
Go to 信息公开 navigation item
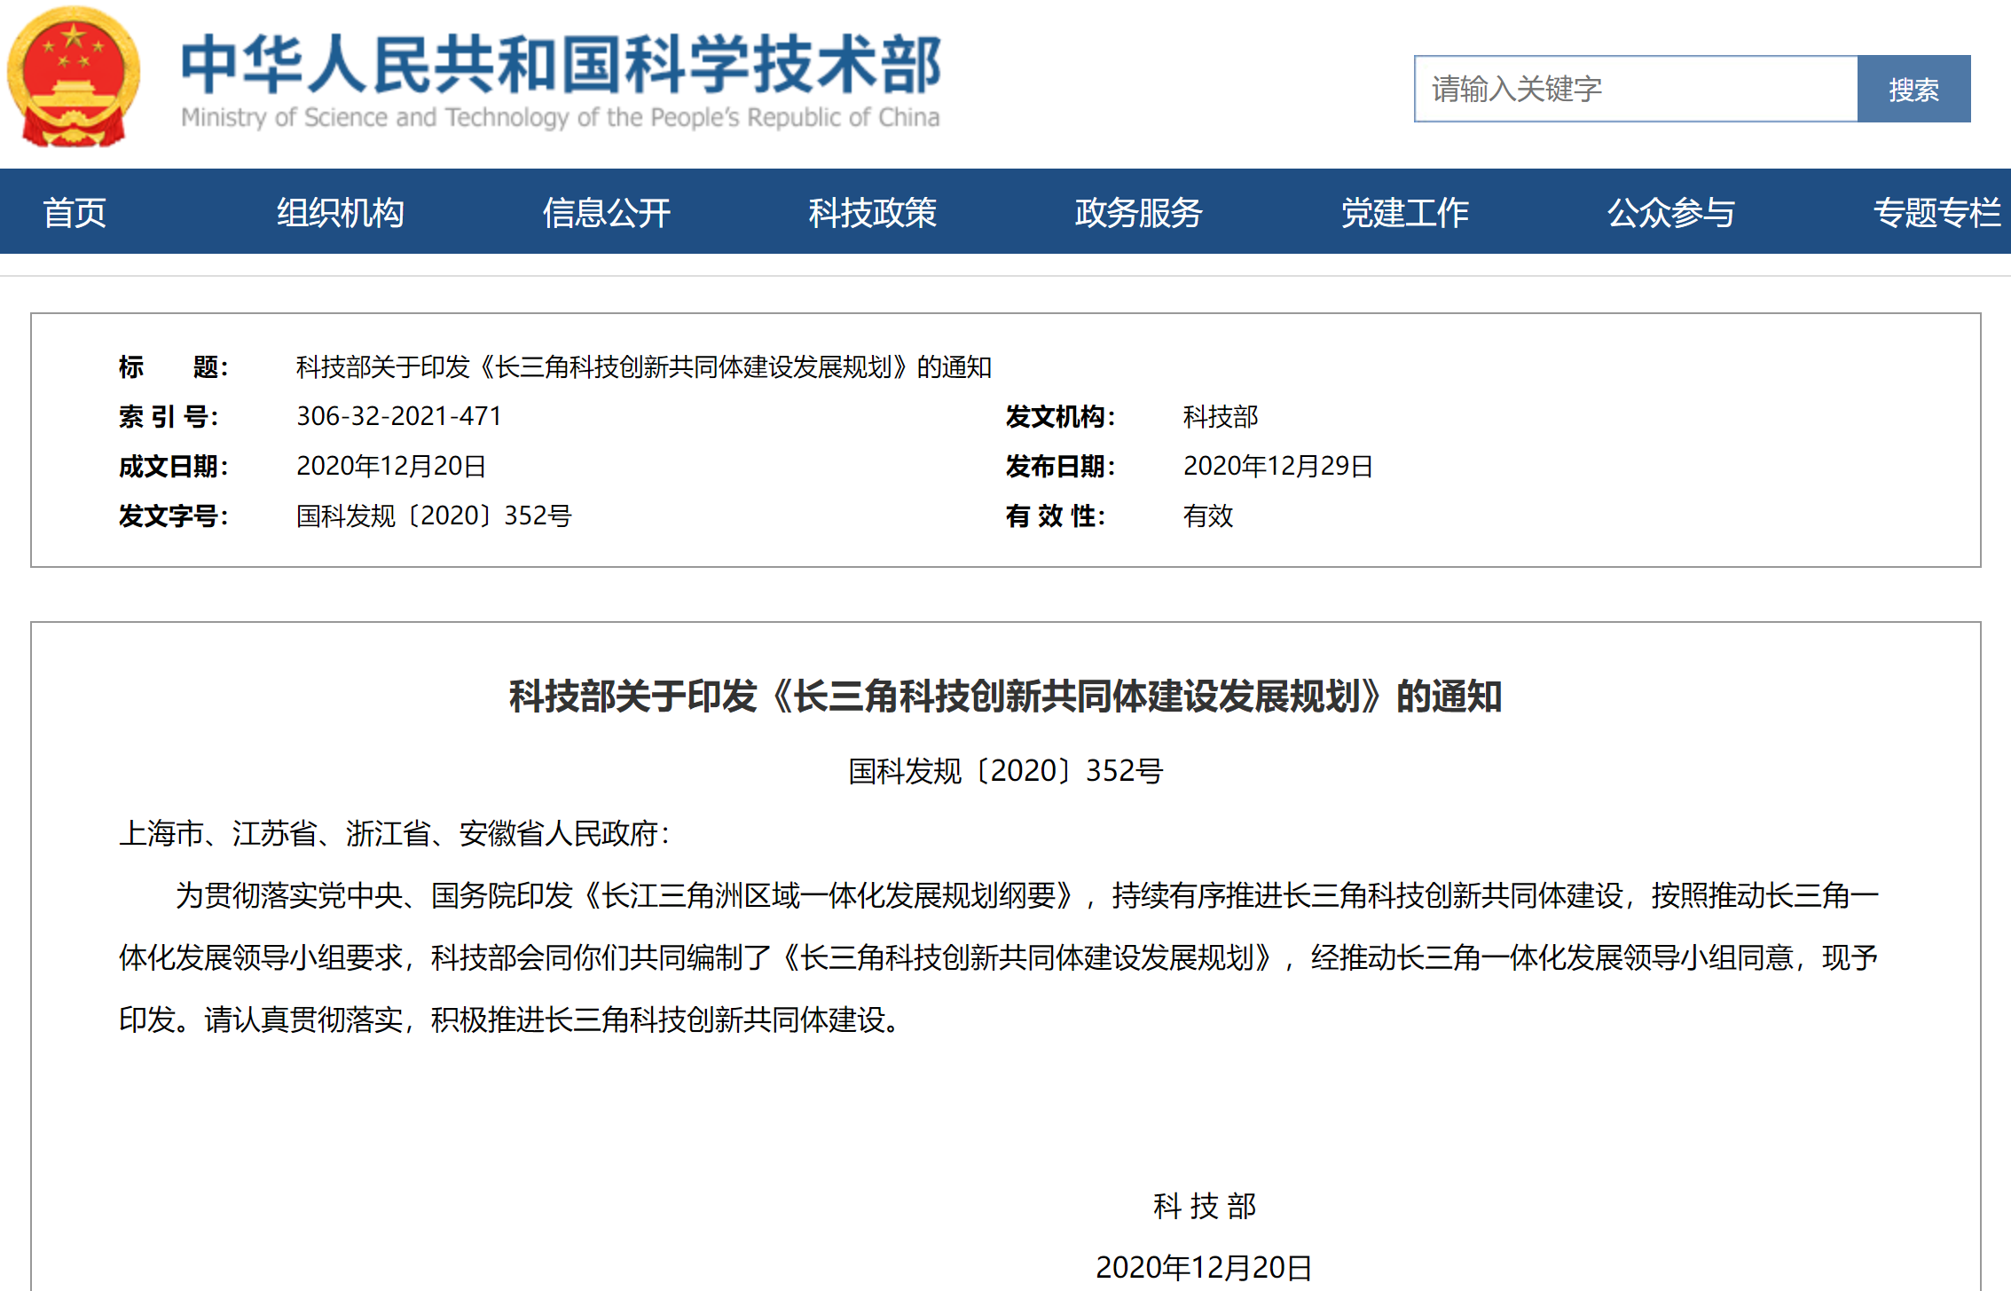[x=606, y=213]
